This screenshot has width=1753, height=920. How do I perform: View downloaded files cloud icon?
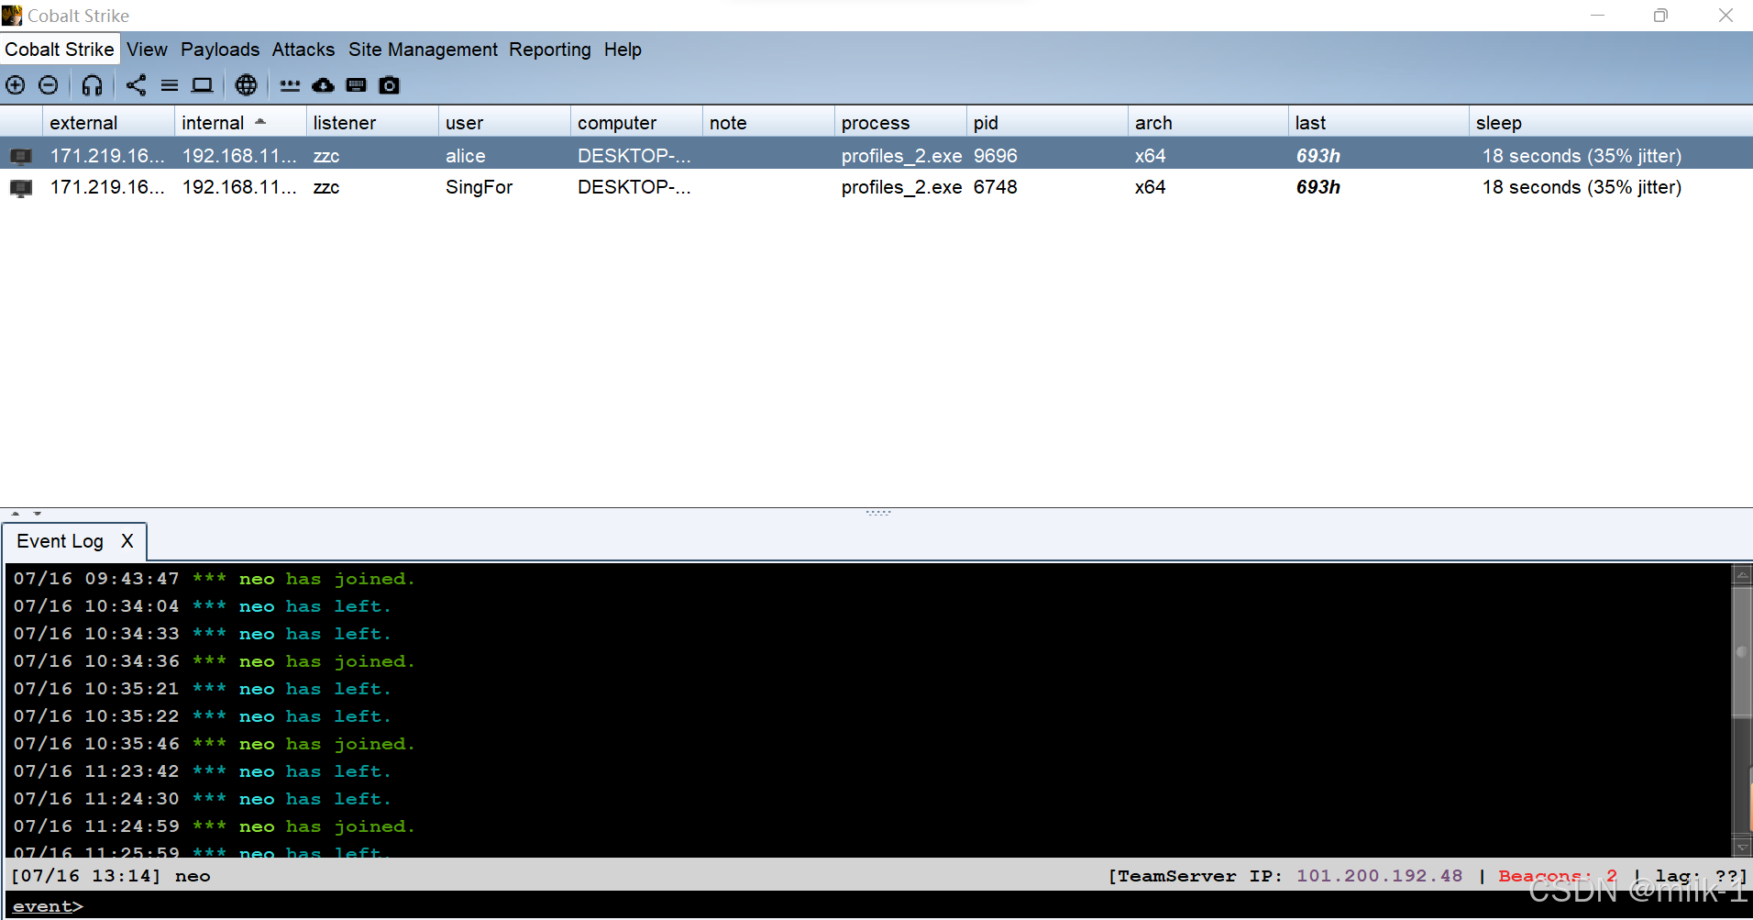323,85
